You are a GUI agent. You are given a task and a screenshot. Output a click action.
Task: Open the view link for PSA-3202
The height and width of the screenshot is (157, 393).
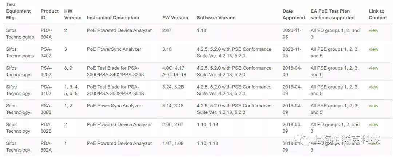coord(373,68)
